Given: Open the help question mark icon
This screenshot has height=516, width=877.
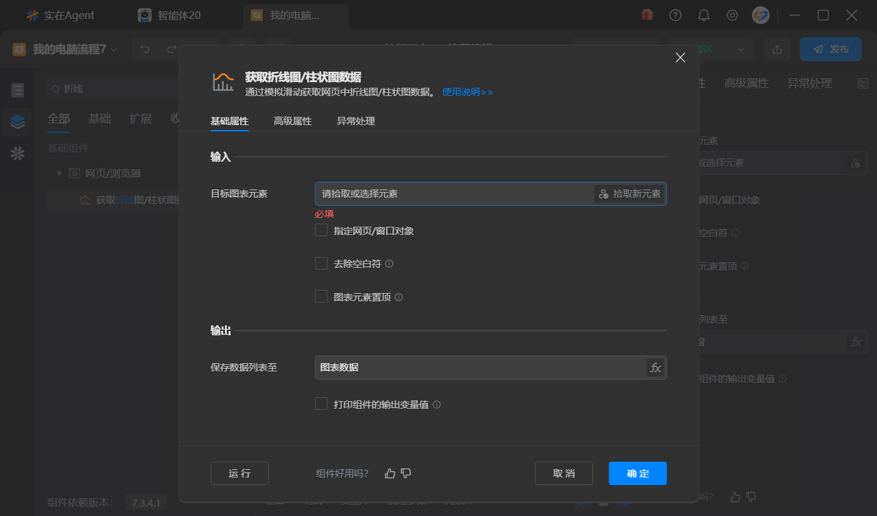Looking at the screenshot, I should coord(675,15).
